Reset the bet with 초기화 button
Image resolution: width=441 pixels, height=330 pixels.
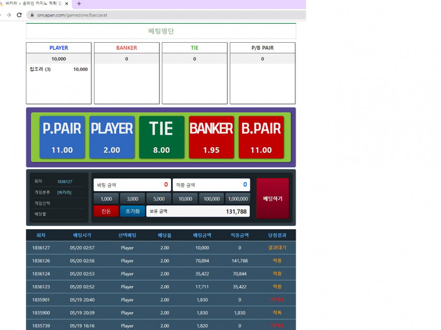click(x=133, y=211)
